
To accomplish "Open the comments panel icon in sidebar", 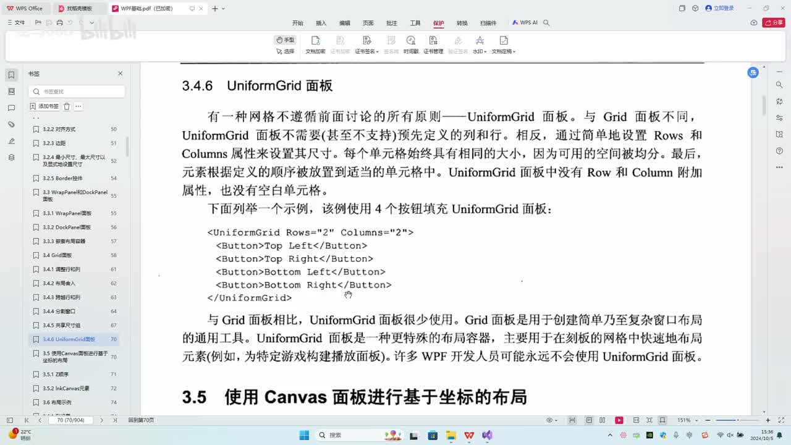I will 11,108.
